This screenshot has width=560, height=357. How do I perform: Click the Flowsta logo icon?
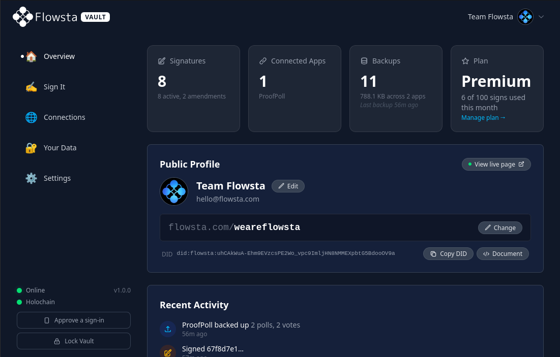23,17
